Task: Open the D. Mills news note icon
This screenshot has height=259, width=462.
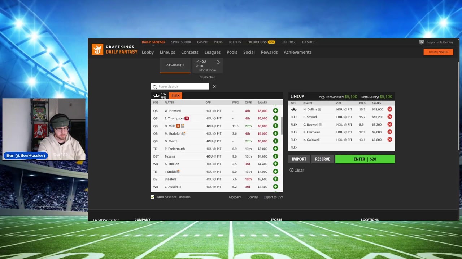Action: (182, 126)
